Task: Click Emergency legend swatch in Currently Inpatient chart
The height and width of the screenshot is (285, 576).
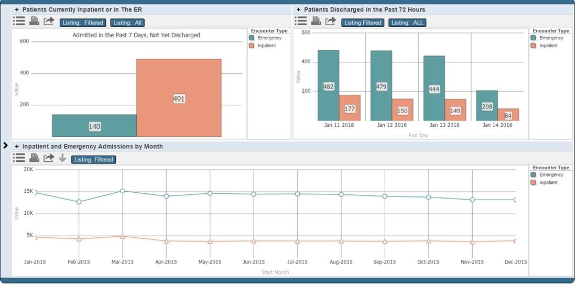Action: pos(252,38)
